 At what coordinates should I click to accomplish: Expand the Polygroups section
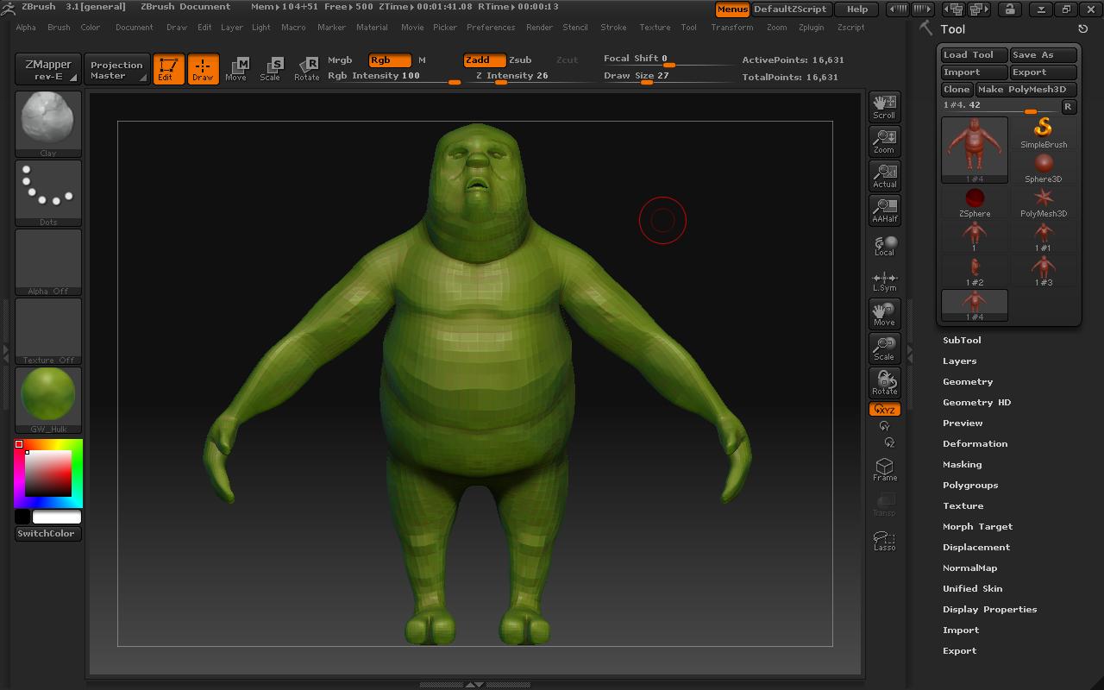point(970,485)
